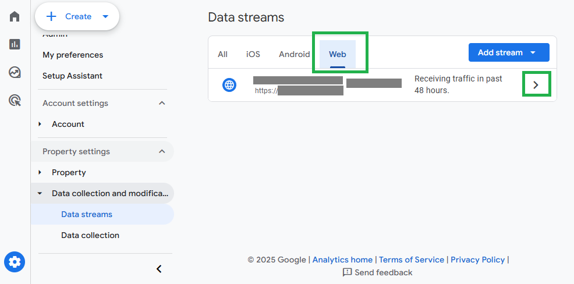
Task: Collapse the Account settings section
Action: 162,103
